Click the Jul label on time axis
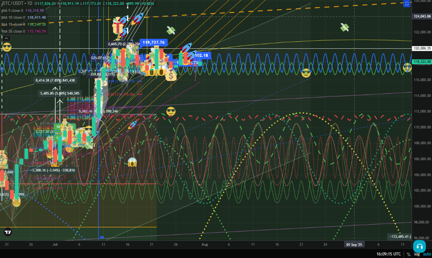 tap(55, 244)
